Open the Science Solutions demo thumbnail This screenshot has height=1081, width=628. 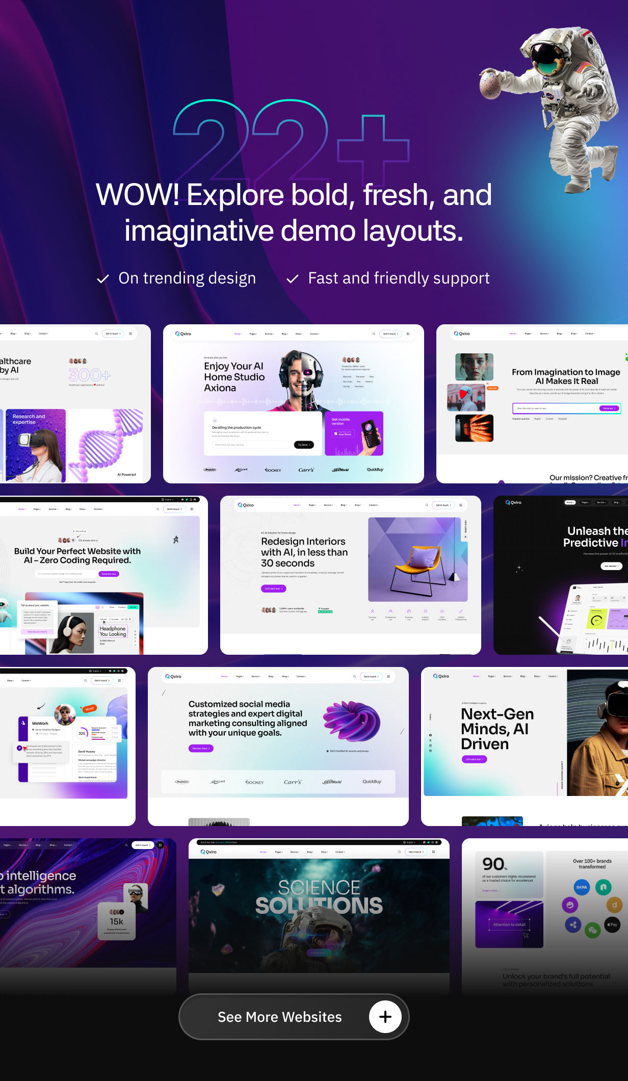(319, 918)
